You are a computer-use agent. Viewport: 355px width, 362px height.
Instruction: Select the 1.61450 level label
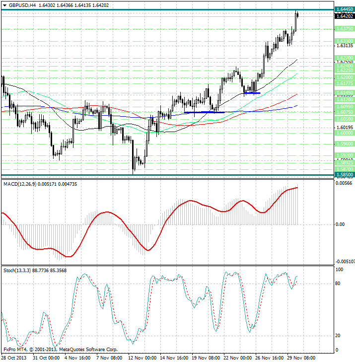(x=345, y=92)
